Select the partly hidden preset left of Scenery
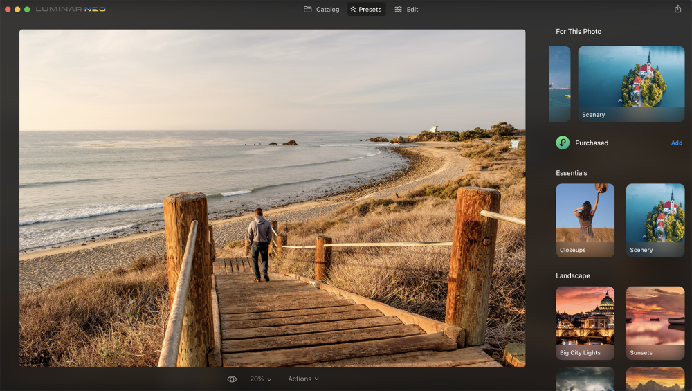The height and width of the screenshot is (391, 692). coord(560,84)
